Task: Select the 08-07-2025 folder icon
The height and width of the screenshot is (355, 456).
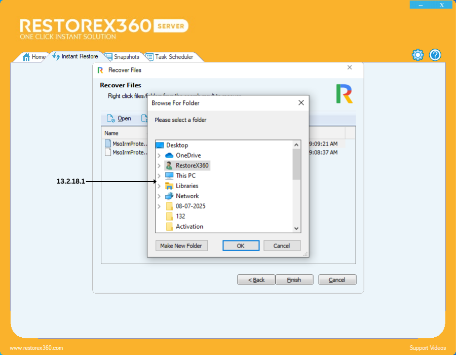Action: click(169, 206)
